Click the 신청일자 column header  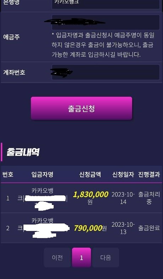123,174
